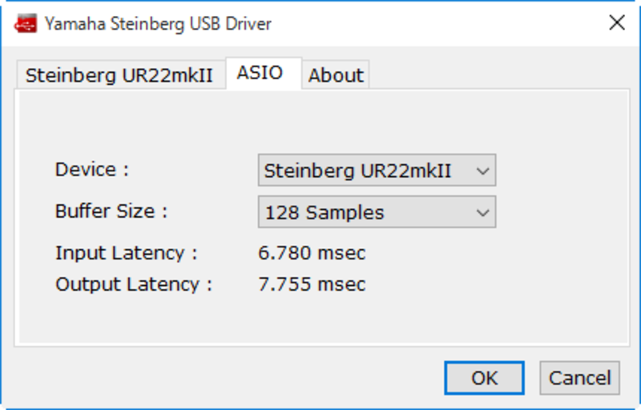Click the "Input Latency :" label
Screen dimensions: 641x410
(x=127, y=253)
